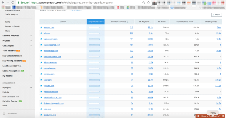This screenshot has height=118, width=226.
Task: Click SE keywords value 72.2m
Action: coord(150,27)
